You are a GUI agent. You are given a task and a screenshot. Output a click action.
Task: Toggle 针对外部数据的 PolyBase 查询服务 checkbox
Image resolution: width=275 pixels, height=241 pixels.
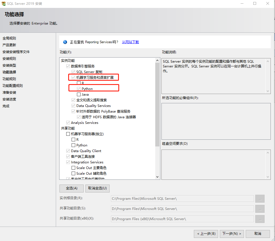pyautogui.click(x=73, y=111)
